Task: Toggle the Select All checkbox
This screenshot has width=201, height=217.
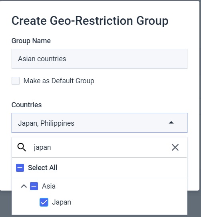Action: [x=20, y=168]
